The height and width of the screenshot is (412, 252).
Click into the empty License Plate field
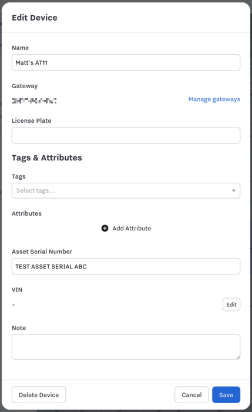(126, 135)
